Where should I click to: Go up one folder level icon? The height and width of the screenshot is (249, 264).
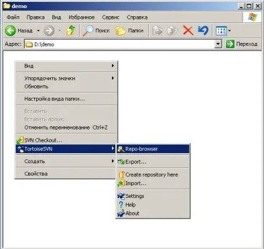coord(71,31)
